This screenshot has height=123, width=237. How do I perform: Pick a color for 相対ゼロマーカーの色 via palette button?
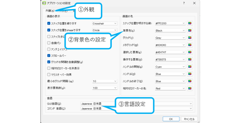click(190, 88)
